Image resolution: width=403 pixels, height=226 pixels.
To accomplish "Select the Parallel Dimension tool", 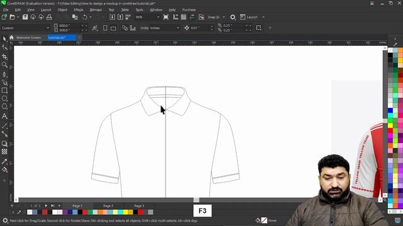I will [4, 126].
